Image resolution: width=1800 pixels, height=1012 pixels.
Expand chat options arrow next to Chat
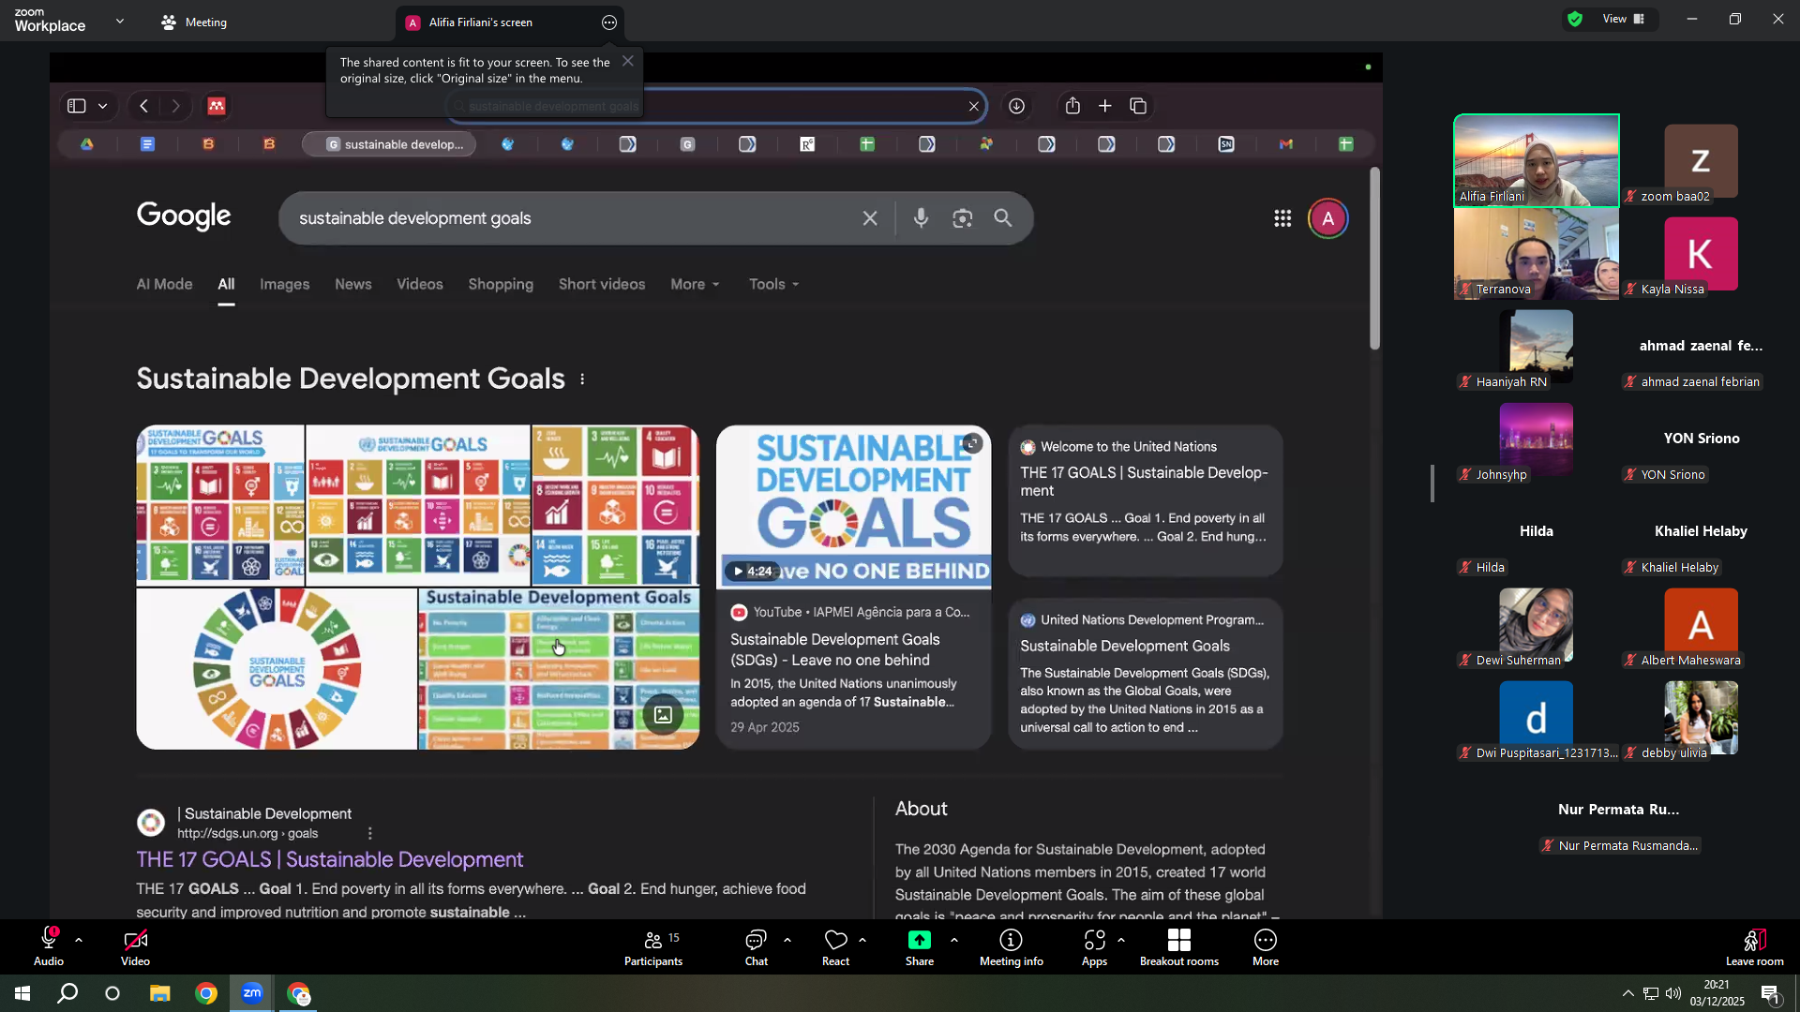click(787, 940)
